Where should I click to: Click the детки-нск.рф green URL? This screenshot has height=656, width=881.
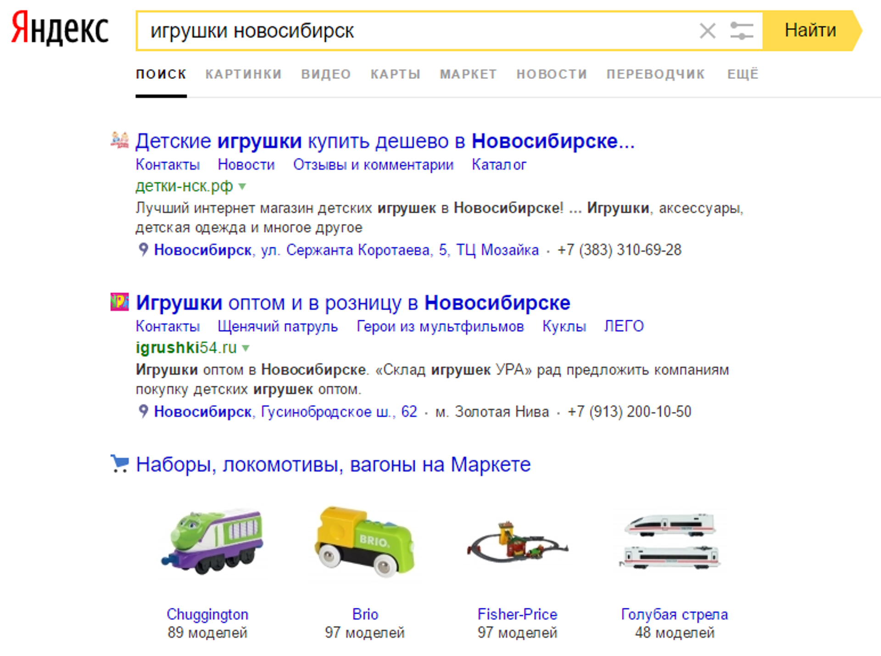pyautogui.click(x=184, y=186)
